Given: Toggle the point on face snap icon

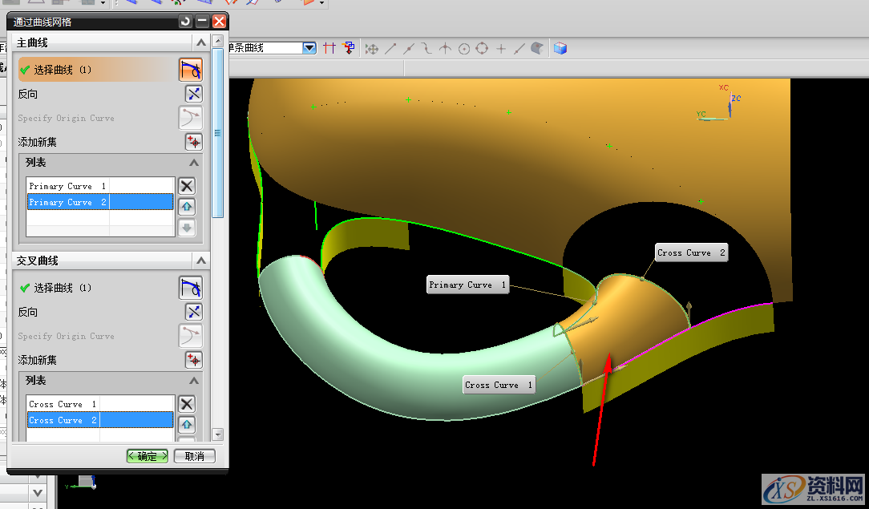Looking at the screenshot, I should point(537,49).
